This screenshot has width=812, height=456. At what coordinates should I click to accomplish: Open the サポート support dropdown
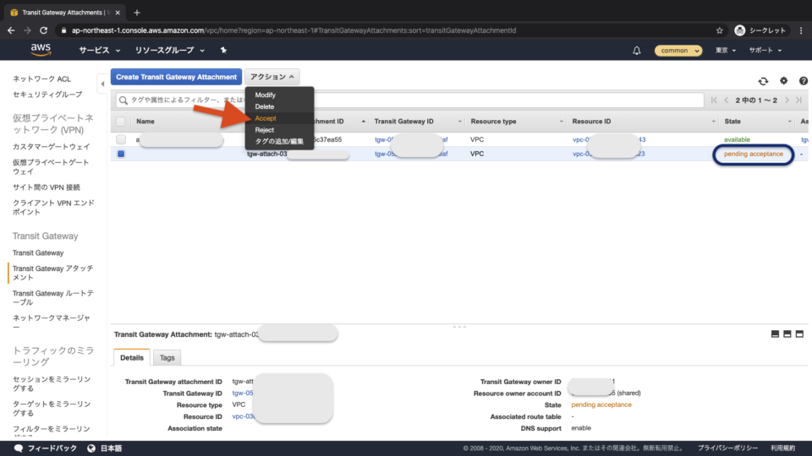coord(765,51)
